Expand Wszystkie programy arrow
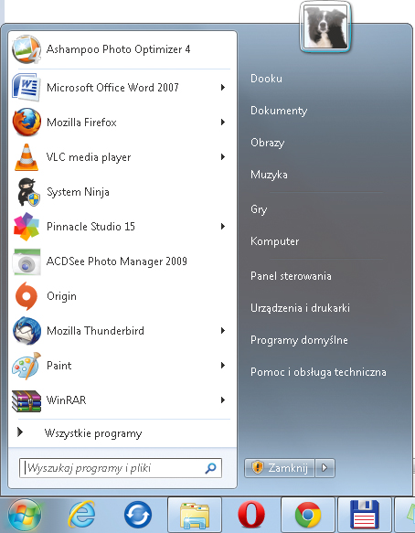This screenshot has width=415, height=533. tap(20, 432)
